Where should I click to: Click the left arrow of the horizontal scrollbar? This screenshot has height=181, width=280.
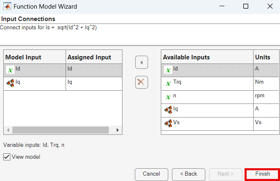pyautogui.click(x=8, y=130)
